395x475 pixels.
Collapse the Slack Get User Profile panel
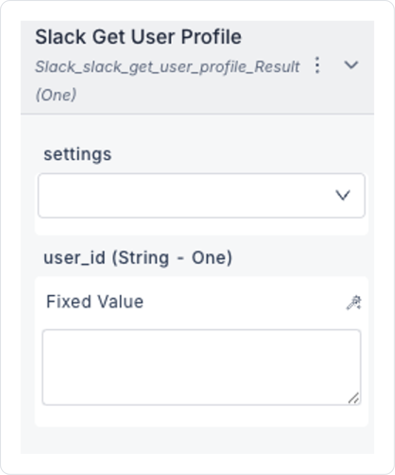351,65
